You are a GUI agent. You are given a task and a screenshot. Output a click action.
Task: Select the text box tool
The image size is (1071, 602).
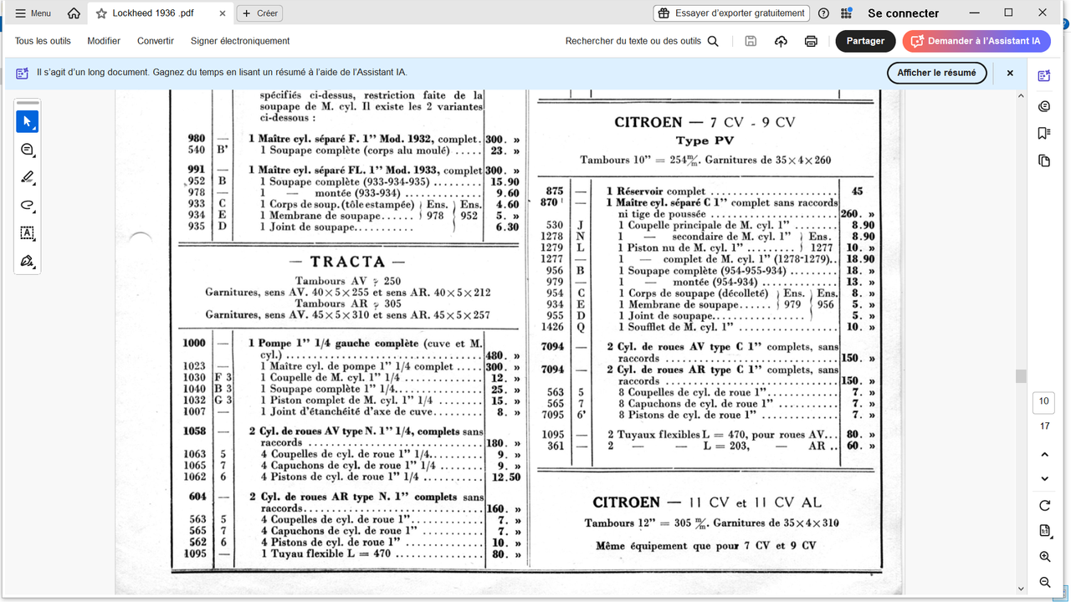pyautogui.click(x=27, y=232)
